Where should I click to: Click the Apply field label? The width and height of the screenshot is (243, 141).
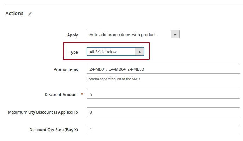pyautogui.click(x=73, y=35)
